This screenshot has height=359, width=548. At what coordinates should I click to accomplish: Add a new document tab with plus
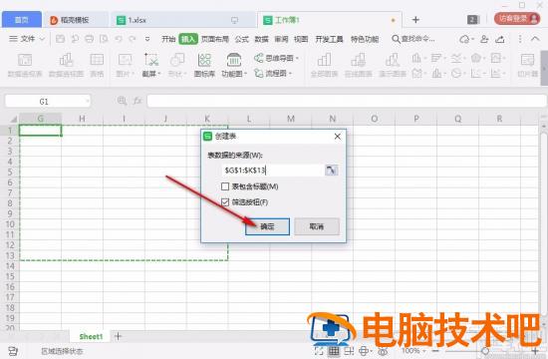coord(415,20)
